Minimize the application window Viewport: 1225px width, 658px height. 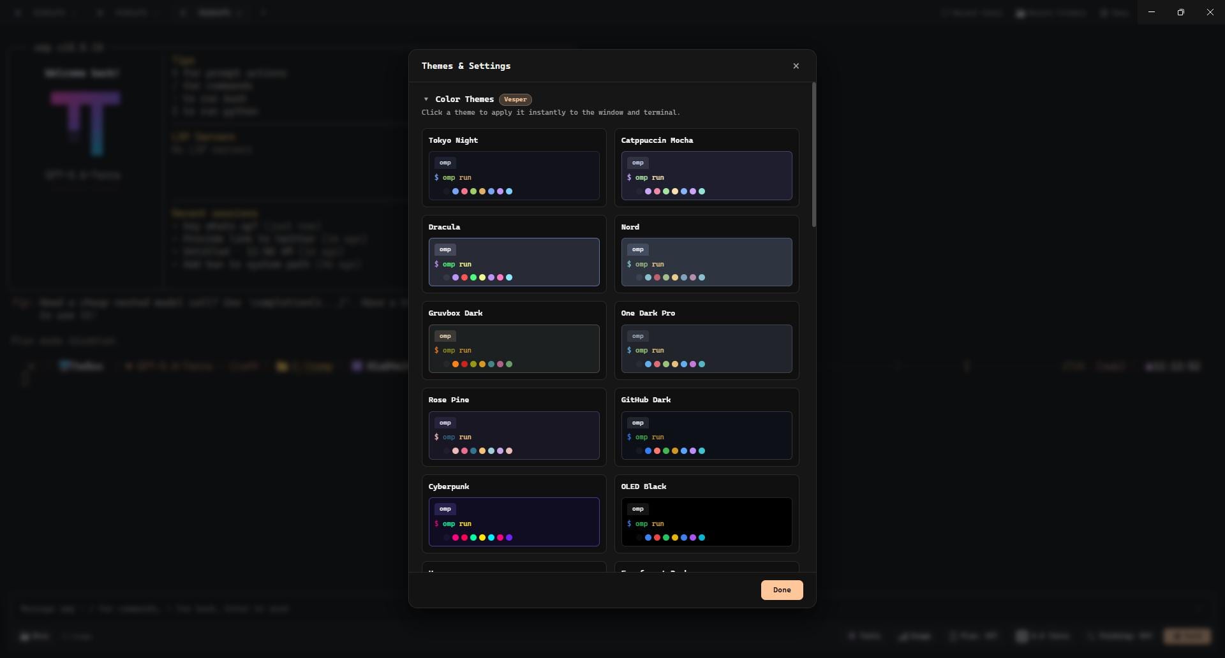1152,12
